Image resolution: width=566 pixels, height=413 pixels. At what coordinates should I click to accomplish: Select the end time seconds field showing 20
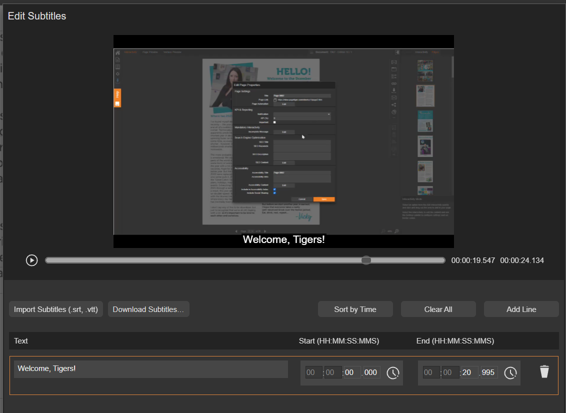pos(469,372)
